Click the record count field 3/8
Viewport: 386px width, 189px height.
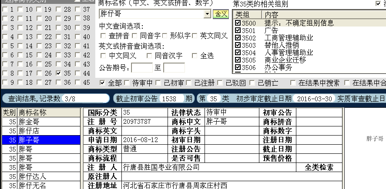pyautogui.click(x=85, y=99)
